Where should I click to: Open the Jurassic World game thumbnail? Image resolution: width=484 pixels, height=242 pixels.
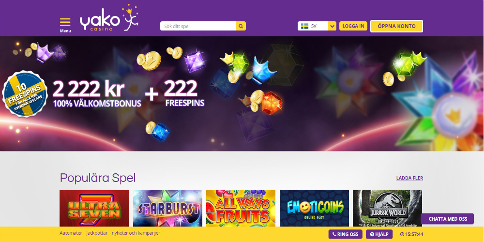coord(387,208)
